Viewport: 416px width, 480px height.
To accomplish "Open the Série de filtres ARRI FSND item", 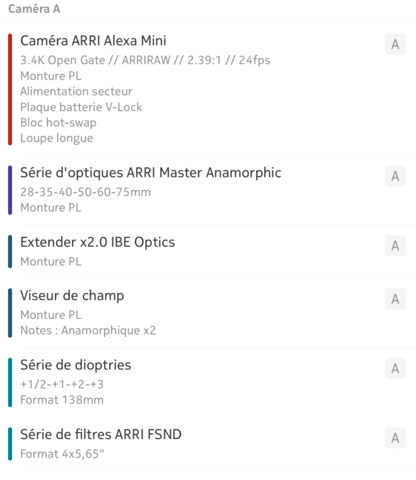I will [208, 444].
